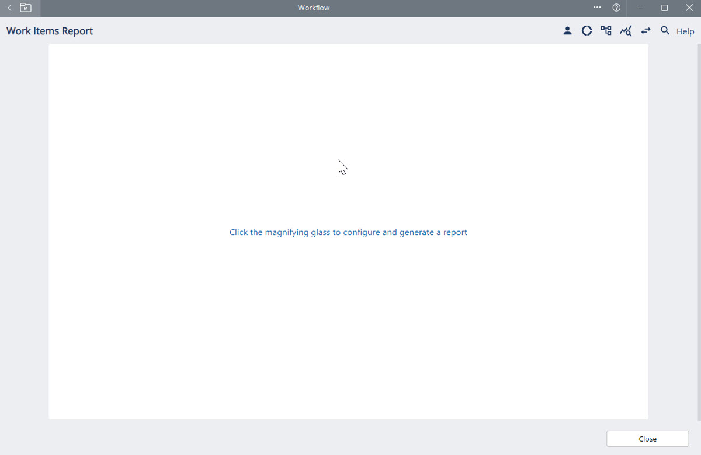Select the user person icon
This screenshot has height=455, width=701.
coord(567,31)
